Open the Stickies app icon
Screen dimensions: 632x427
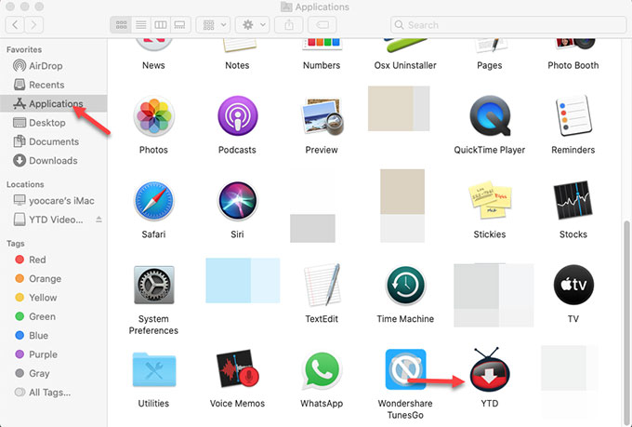tap(490, 200)
